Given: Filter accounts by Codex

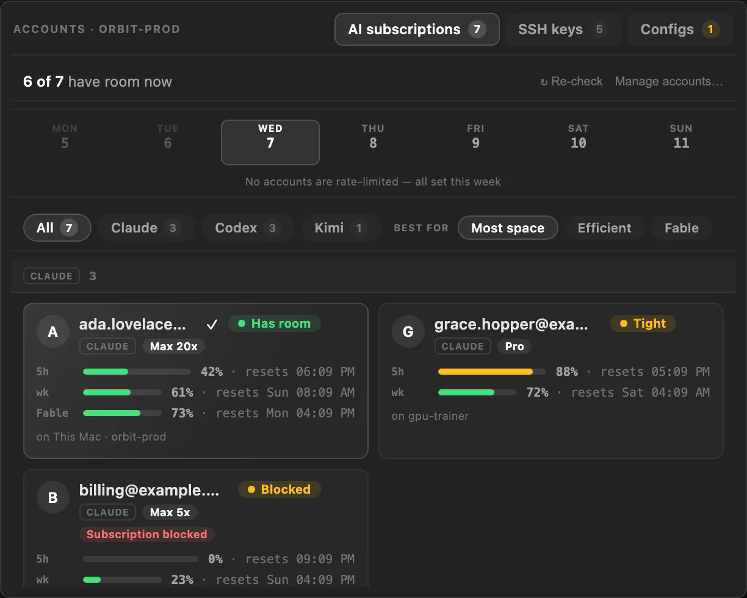Looking at the screenshot, I should click(248, 228).
